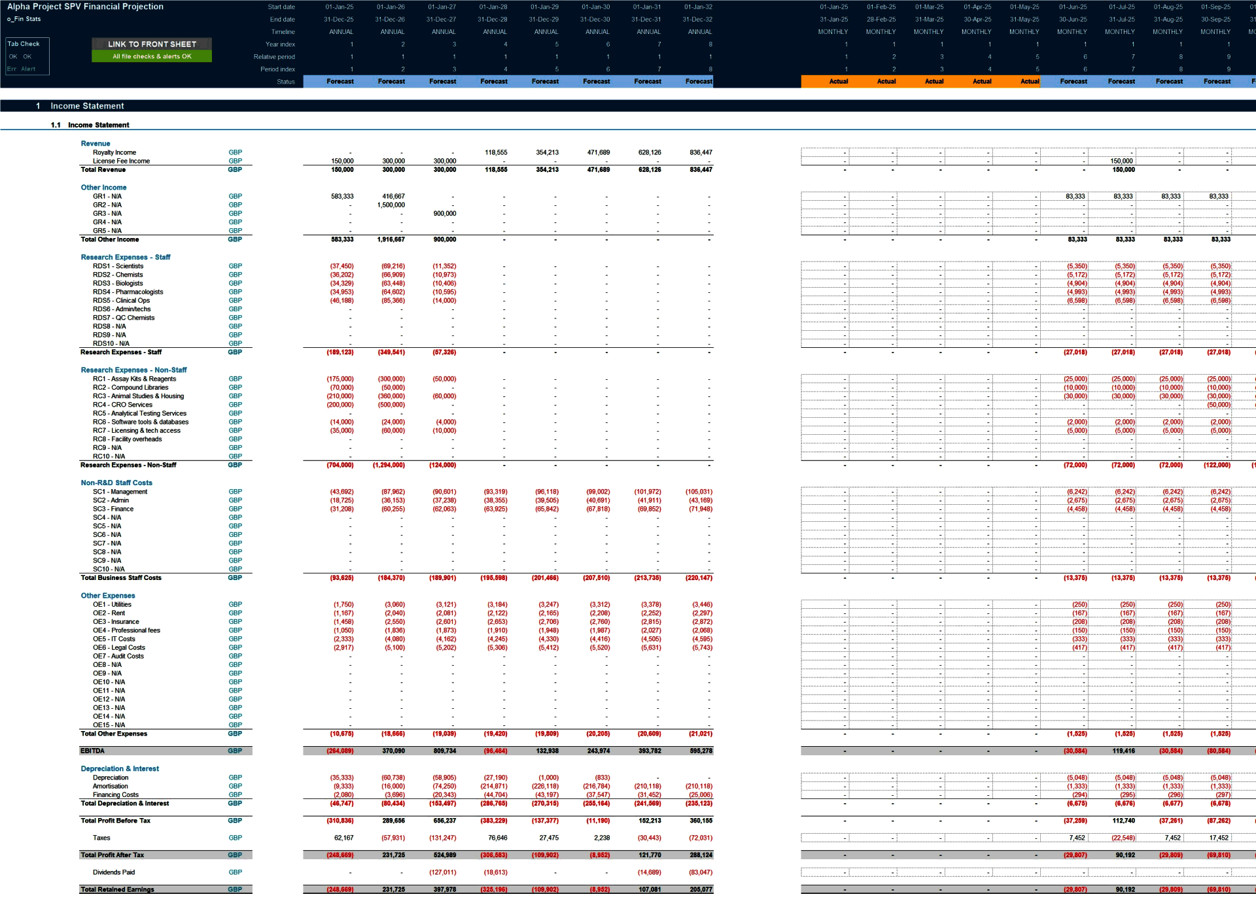The image size is (1256, 905).
Task: Click the Status row label
Action: (286, 82)
